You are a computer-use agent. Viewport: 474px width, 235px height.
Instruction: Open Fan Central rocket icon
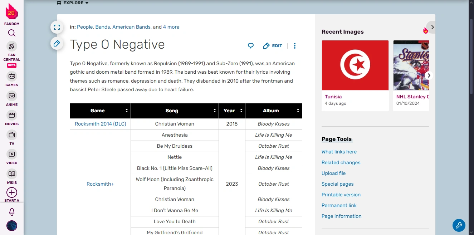point(12,46)
